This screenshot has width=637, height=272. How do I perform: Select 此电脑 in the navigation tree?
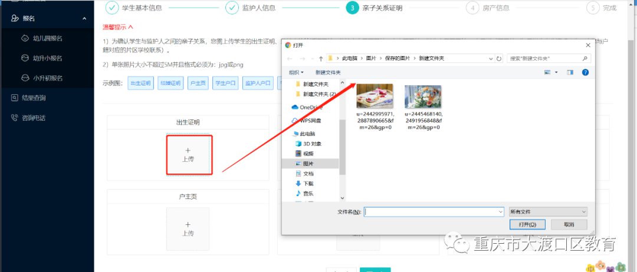coord(304,134)
